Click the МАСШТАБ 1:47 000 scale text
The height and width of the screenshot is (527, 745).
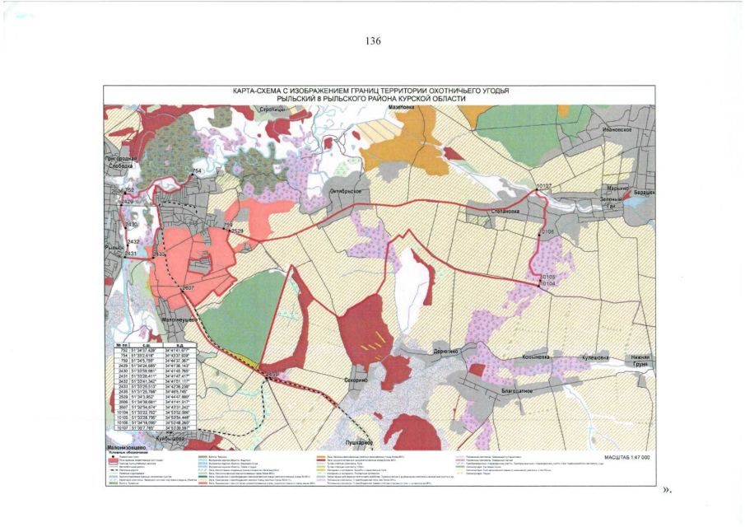[626, 455]
